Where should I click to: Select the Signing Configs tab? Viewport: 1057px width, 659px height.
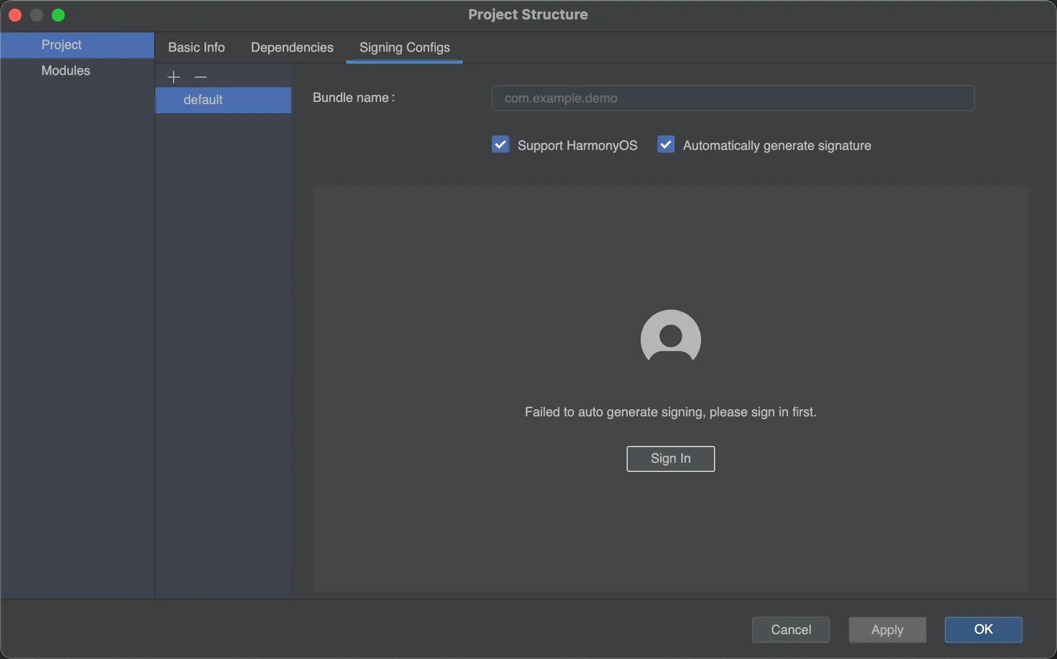tap(404, 47)
